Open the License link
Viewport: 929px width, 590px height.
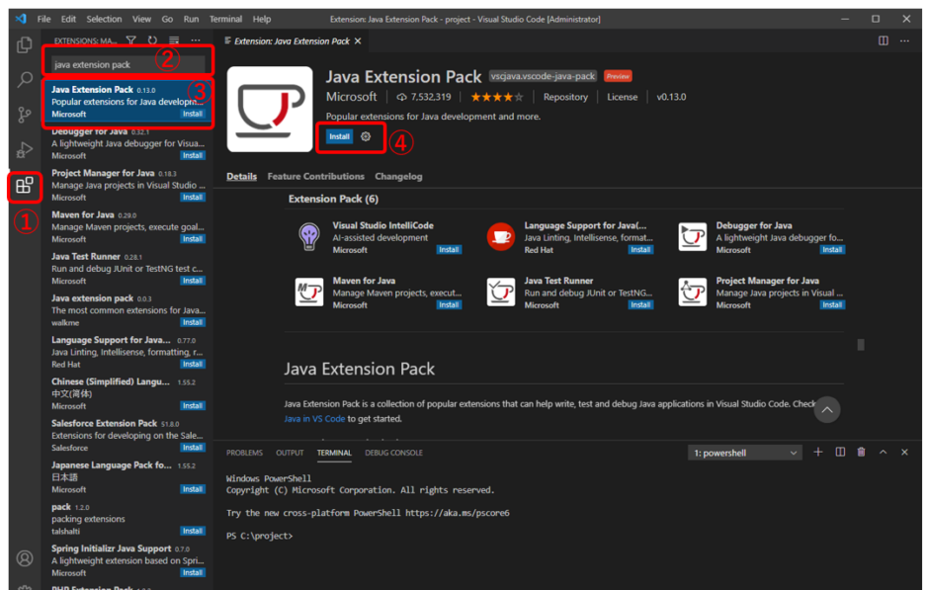point(622,97)
